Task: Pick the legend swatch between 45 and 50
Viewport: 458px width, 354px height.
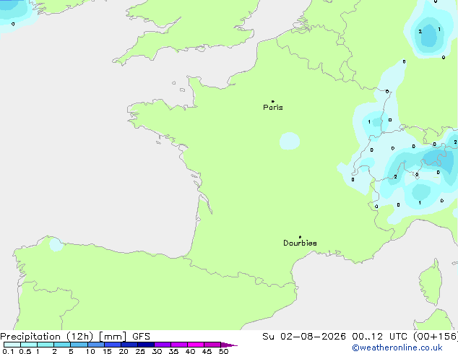Action: pyautogui.click(x=212, y=345)
